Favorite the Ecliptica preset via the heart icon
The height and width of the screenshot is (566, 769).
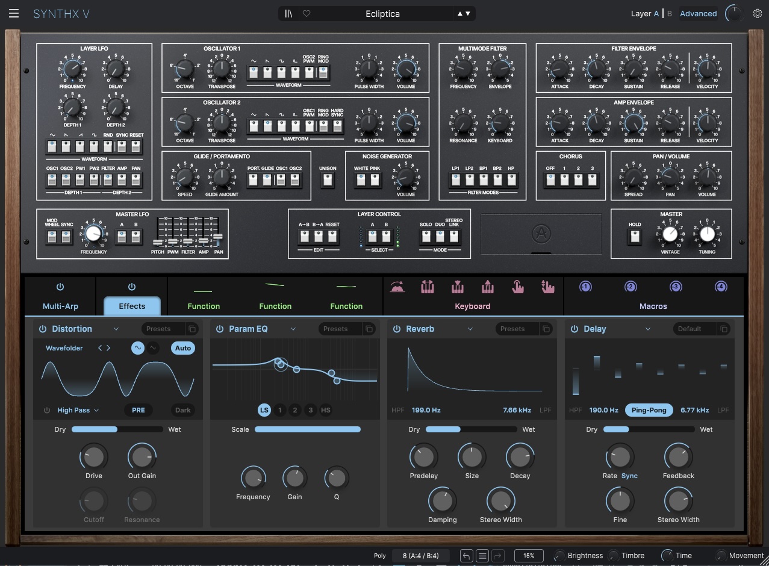(x=307, y=13)
